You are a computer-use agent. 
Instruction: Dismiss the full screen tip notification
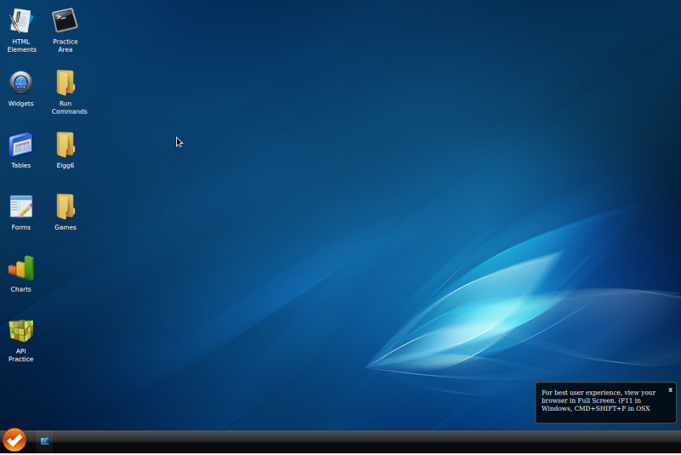pyautogui.click(x=670, y=390)
